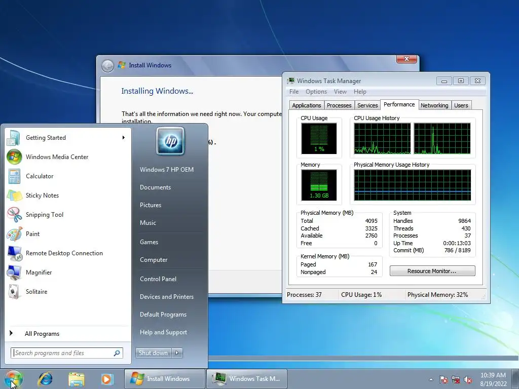
Task: Open Internet Explorer from taskbar
Action: coord(45,379)
